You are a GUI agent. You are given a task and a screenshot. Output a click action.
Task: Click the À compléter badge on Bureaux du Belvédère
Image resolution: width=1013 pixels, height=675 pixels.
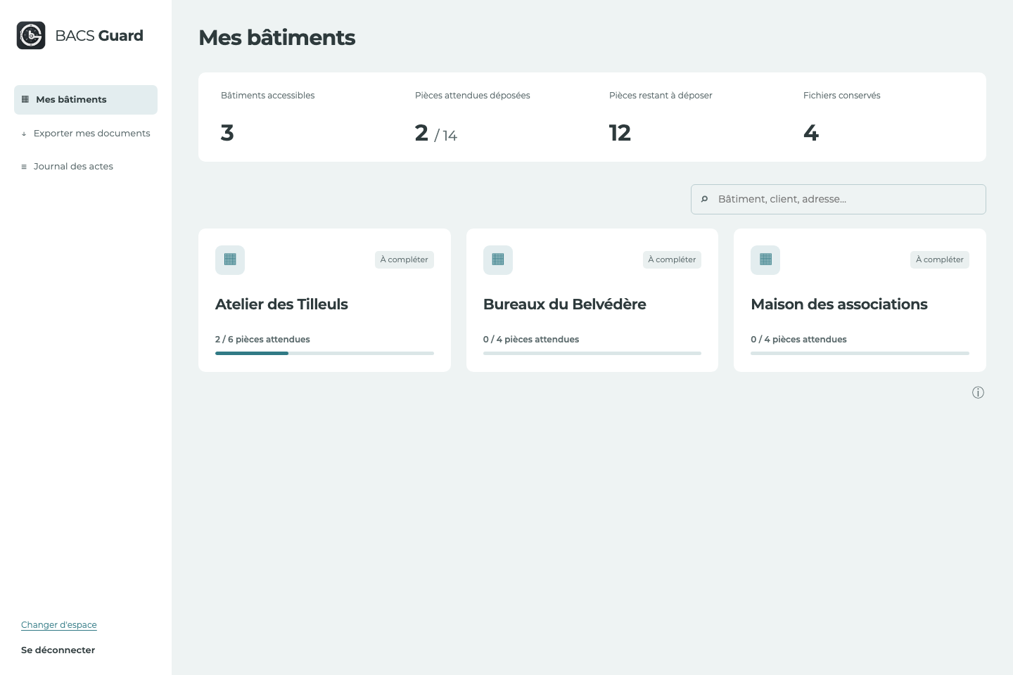(672, 259)
